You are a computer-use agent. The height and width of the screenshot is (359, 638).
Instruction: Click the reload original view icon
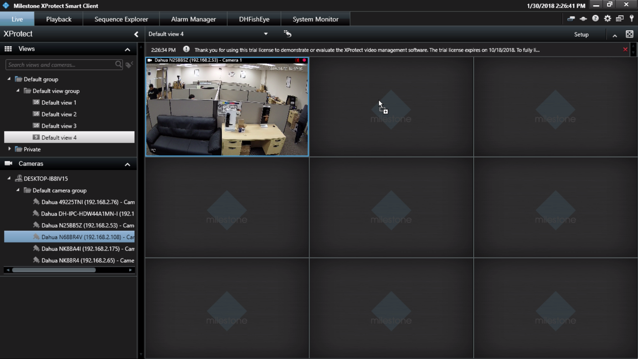tap(288, 34)
